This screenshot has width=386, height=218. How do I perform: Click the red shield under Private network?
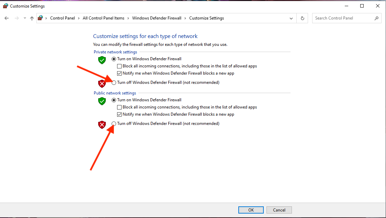tap(102, 84)
